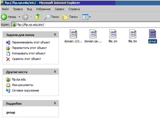Click the grayed Forward arrow icon
This screenshot has width=160, height=119.
(25, 17)
